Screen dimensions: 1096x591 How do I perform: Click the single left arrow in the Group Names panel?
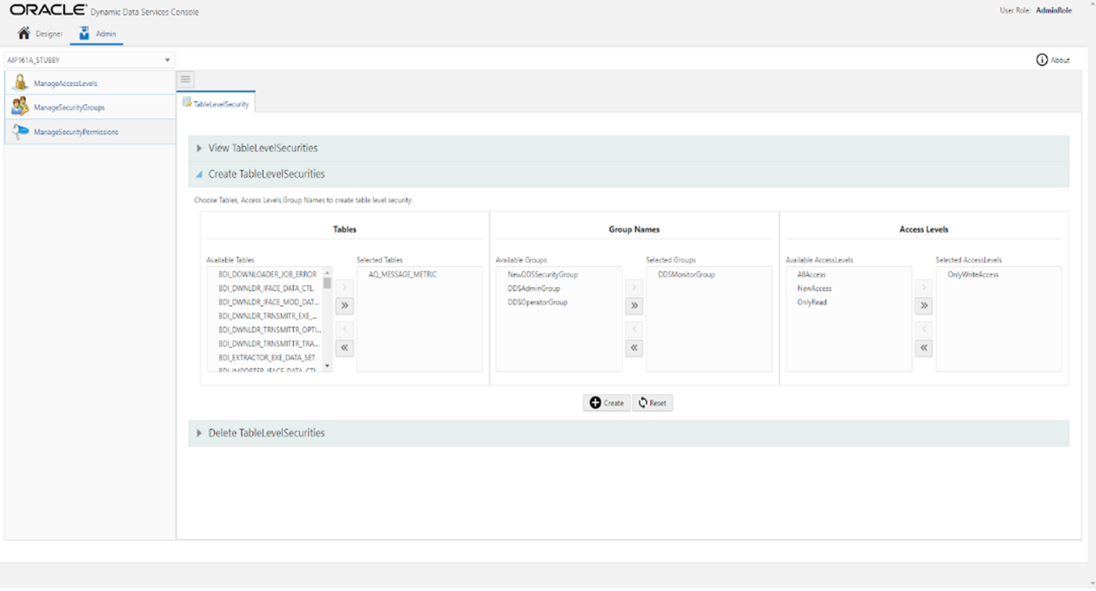[634, 328]
